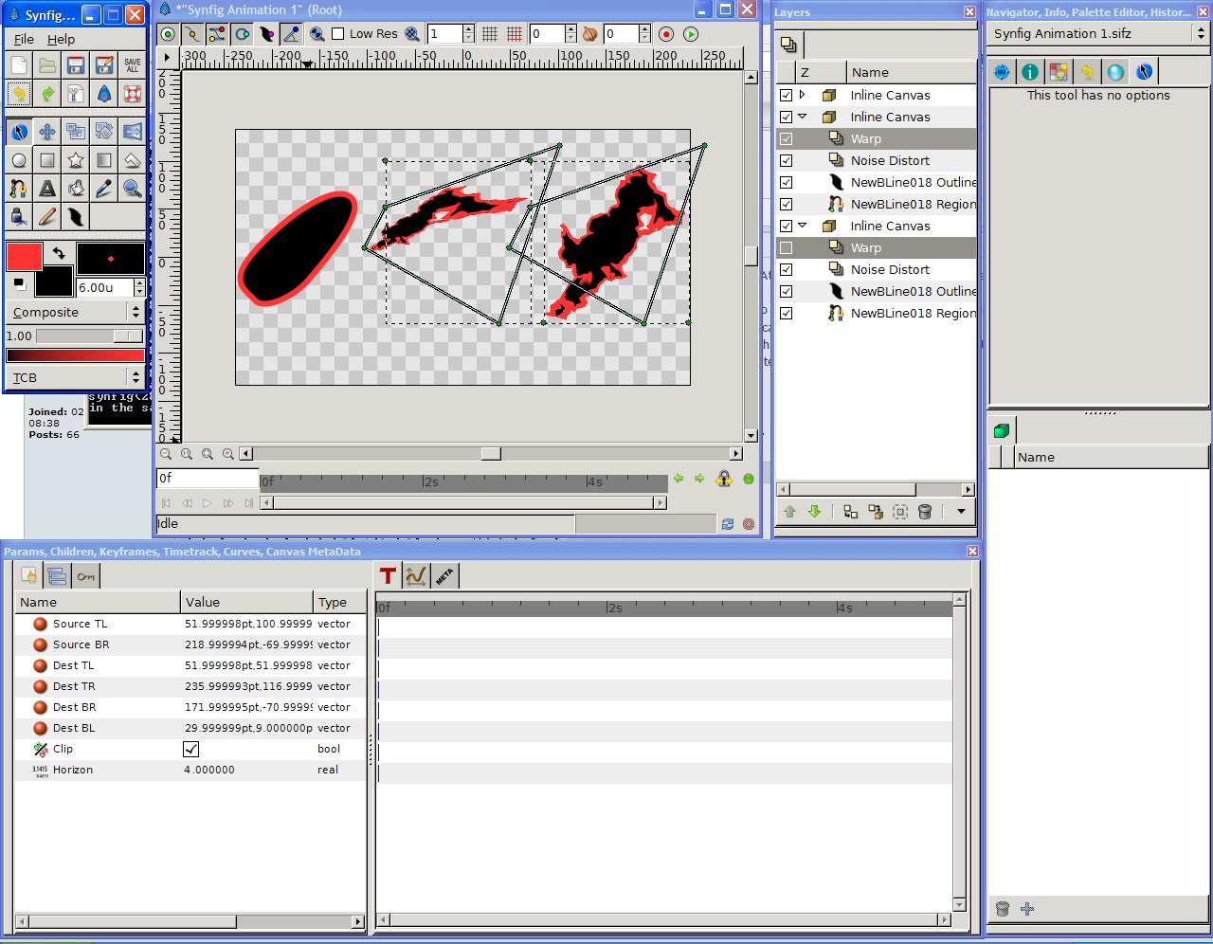
Task: Activate the Star tool
Action: (75, 159)
